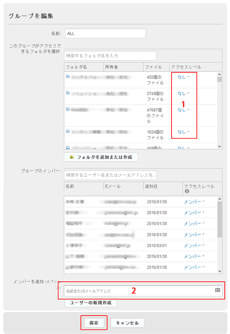Screen dimensions: 230x334
Task: Save the group with 保存 button
Action: coord(94,323)
